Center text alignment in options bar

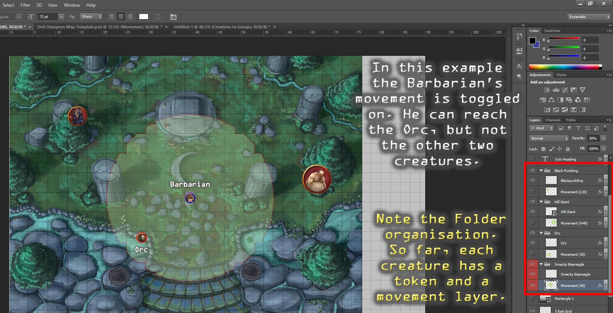coord(121,17)
